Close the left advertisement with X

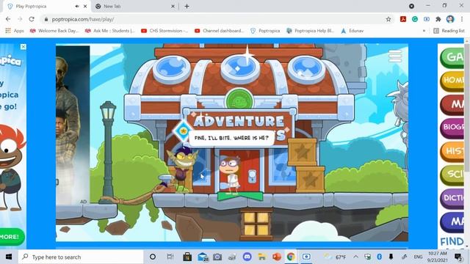23,47
